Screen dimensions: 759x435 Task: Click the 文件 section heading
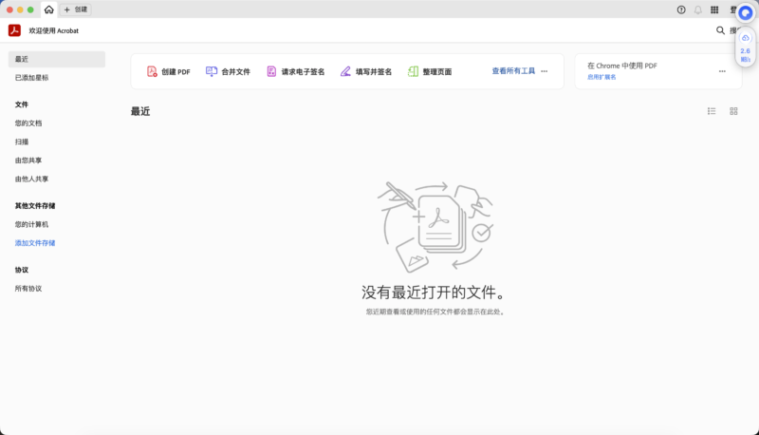21,104
